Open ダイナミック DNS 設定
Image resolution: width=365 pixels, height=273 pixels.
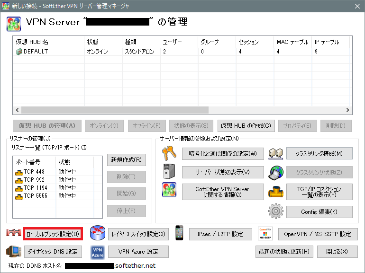53,252
